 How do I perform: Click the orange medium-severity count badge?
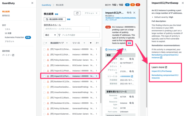(133, 5)
